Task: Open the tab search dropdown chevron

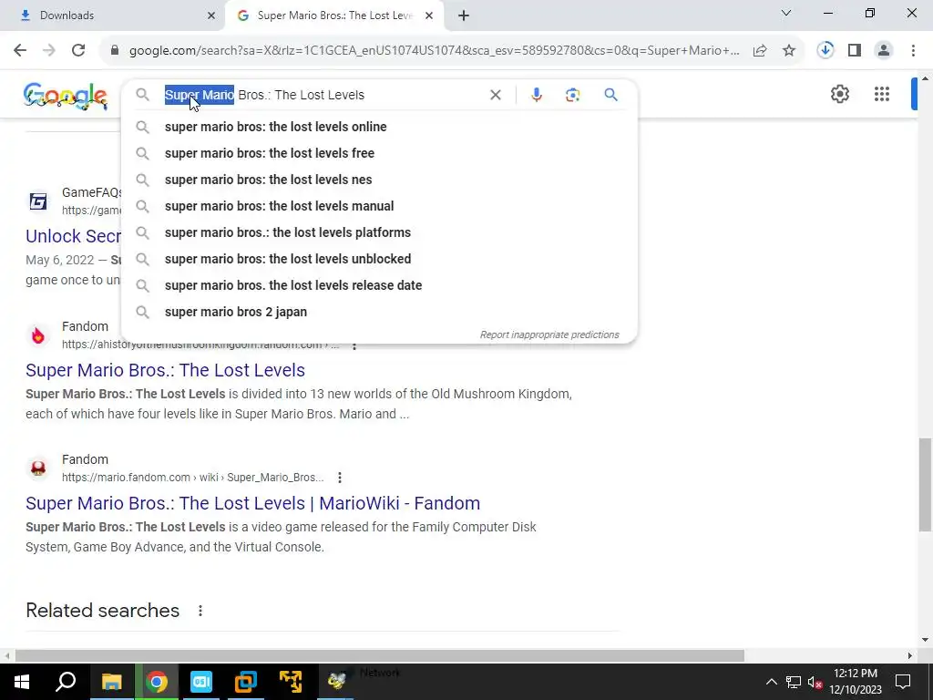Action: 786,13
